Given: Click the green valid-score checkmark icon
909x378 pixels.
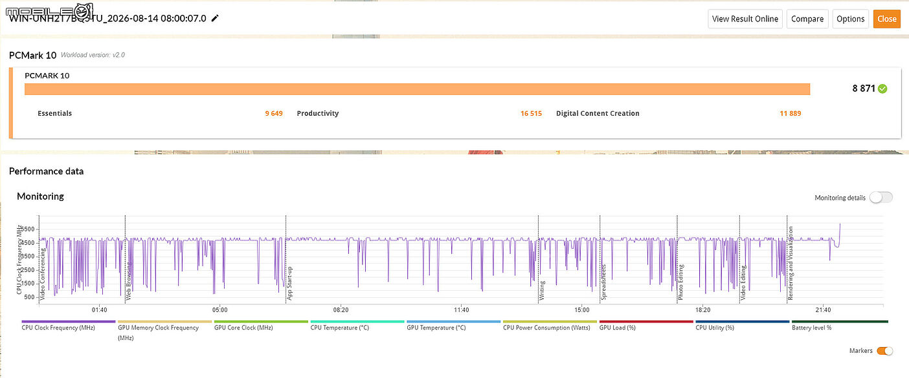Looking at the screenshot, I should coord(882,89).
